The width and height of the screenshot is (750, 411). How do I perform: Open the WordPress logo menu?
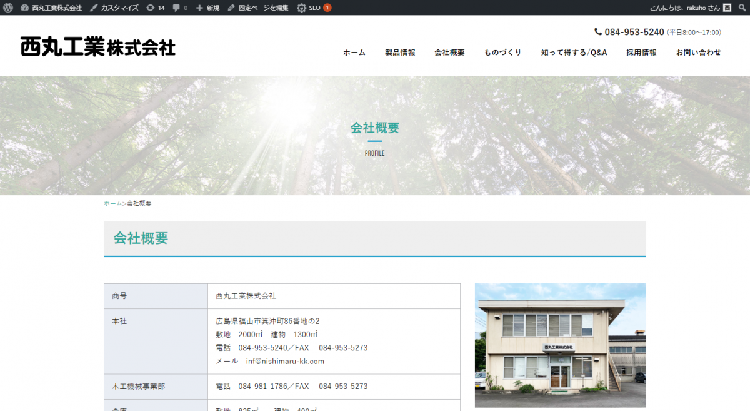click(8, 8)
